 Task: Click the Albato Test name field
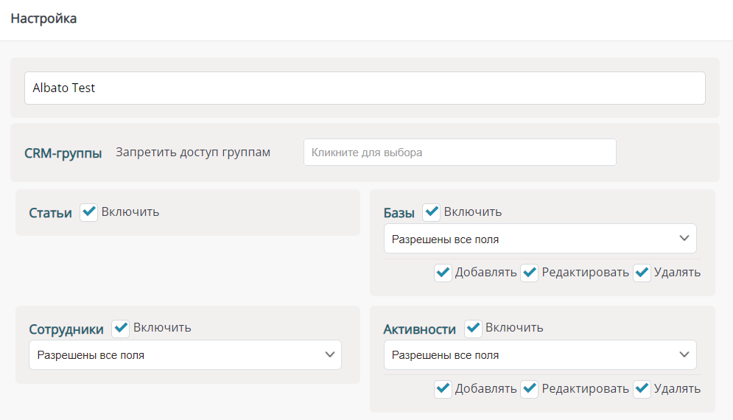tap(365, 88)
